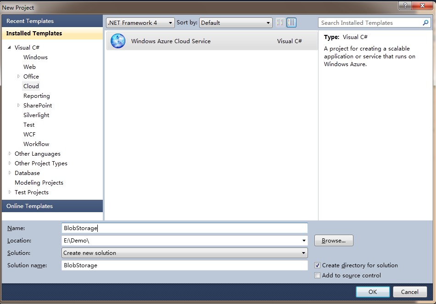Screen dimensions: 436x304
Task: Click the search magnifier icon
Action: coord(425,23)
